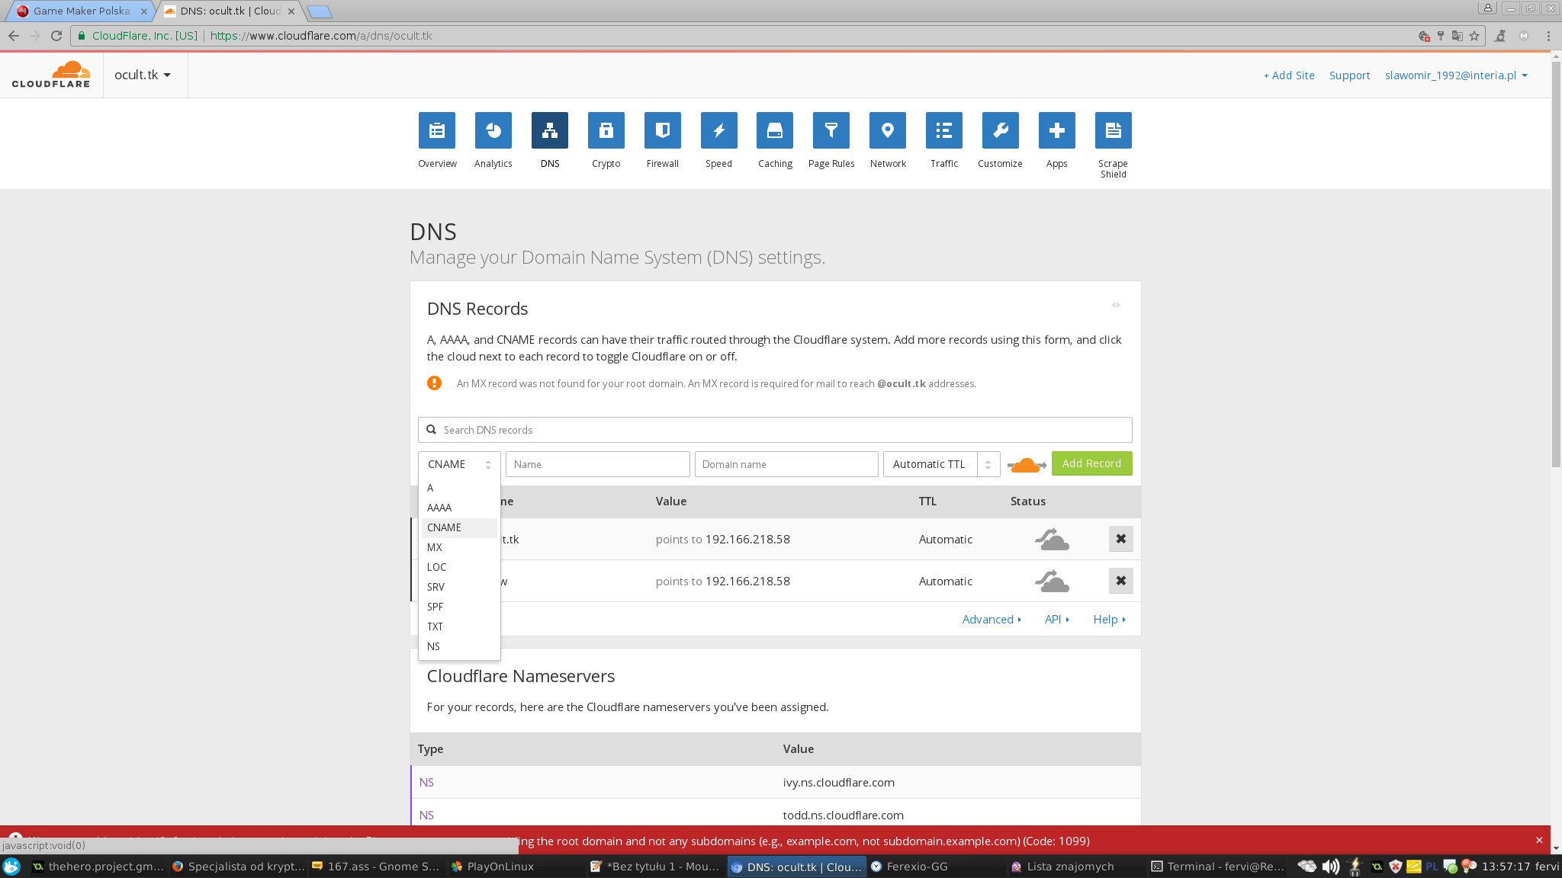Screen dimensions: 1562x878
Task: Open the Analytics section icon
Action: point(493,130)
